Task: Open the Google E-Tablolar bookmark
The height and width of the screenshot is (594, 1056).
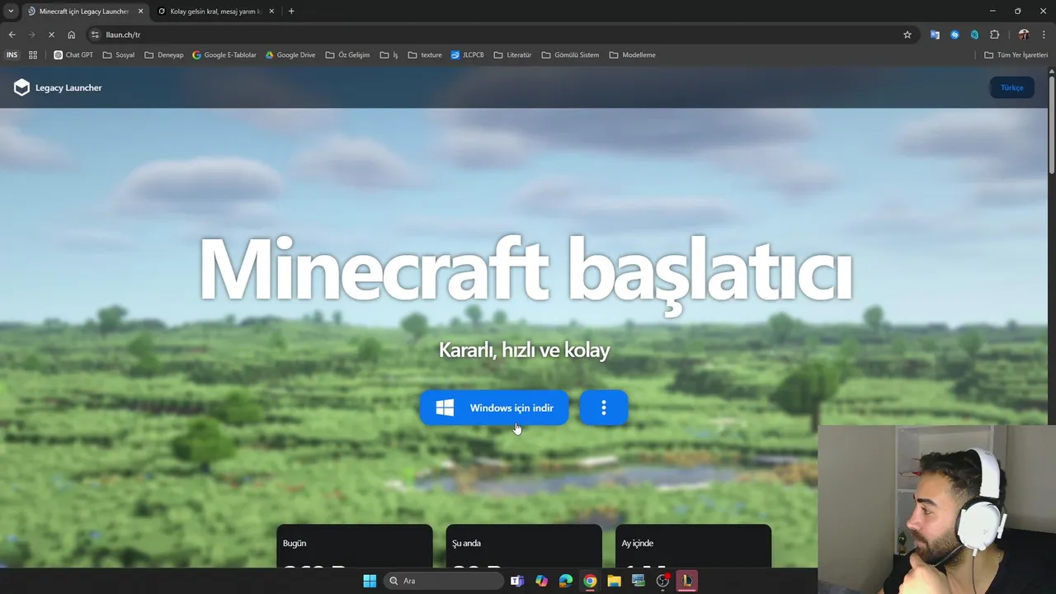Action: [x=224, y=55]
